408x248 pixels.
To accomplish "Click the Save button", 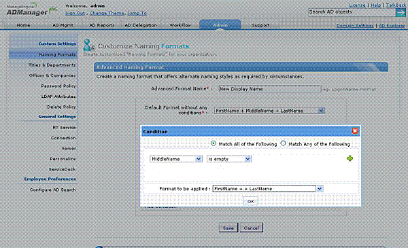I will click(228, 228).
